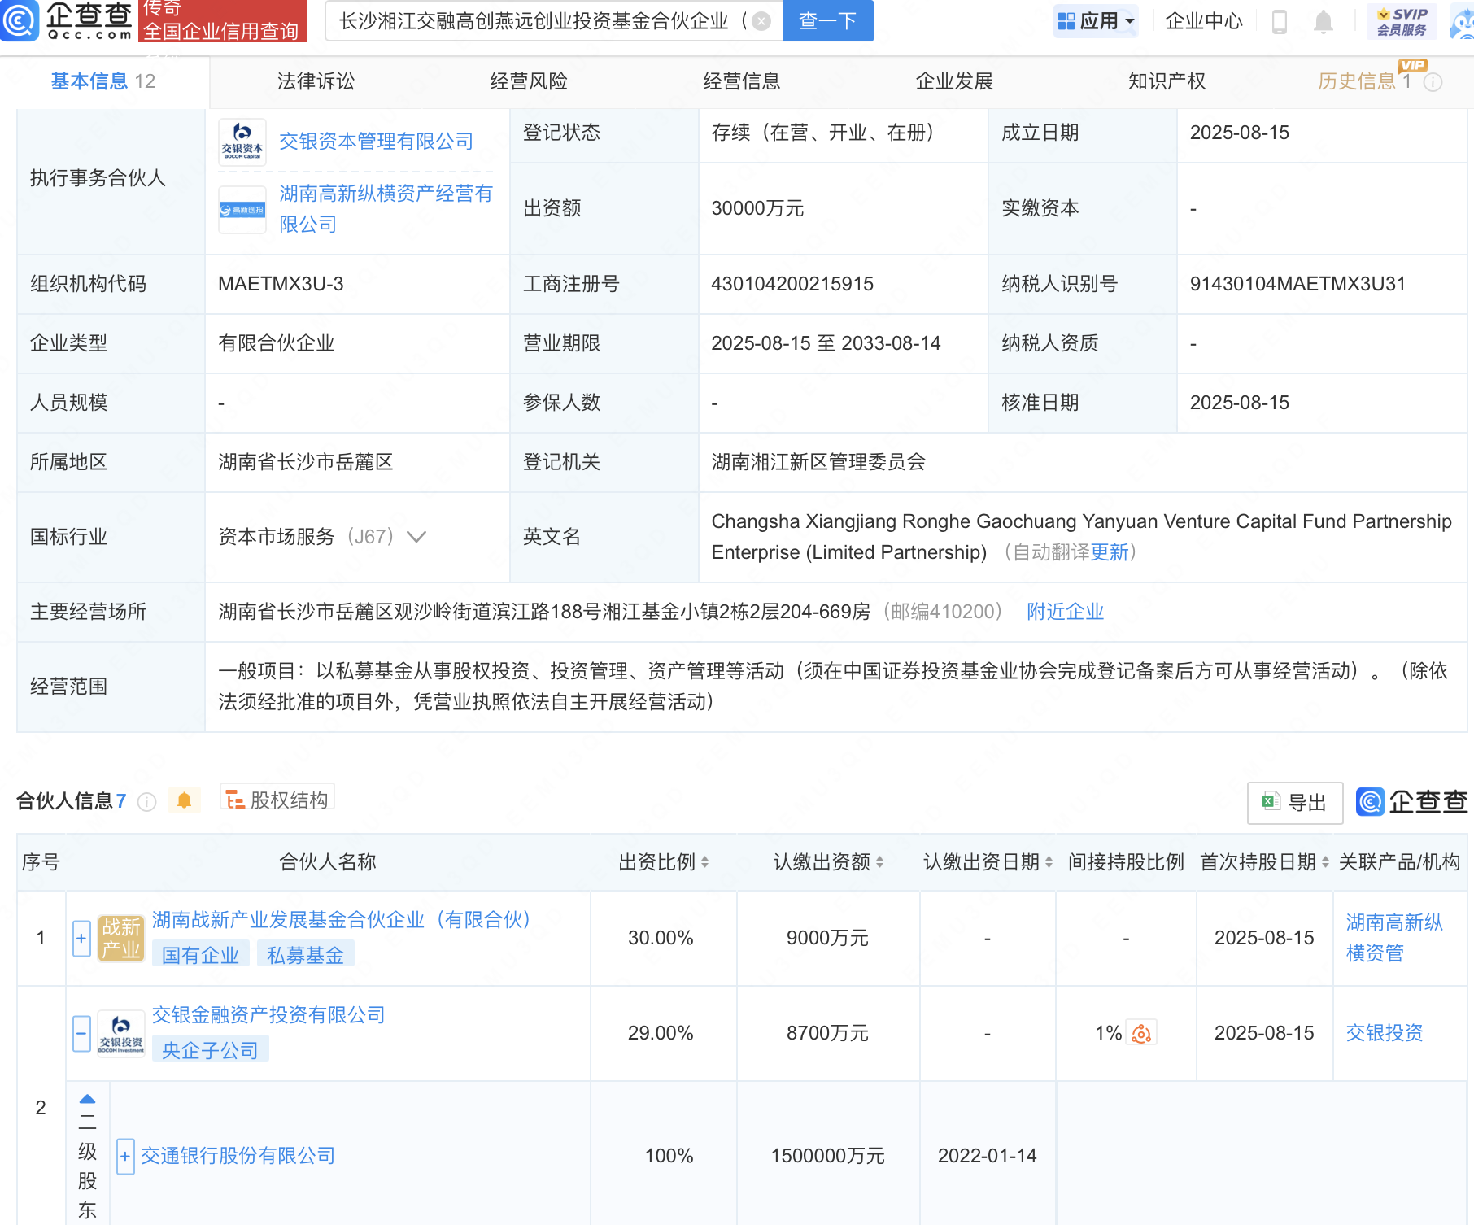This screenshot has width=1474, height=1225.
Task: Open 交银金融资产投资有限公司 link
Action: [x=268, y=1015]
